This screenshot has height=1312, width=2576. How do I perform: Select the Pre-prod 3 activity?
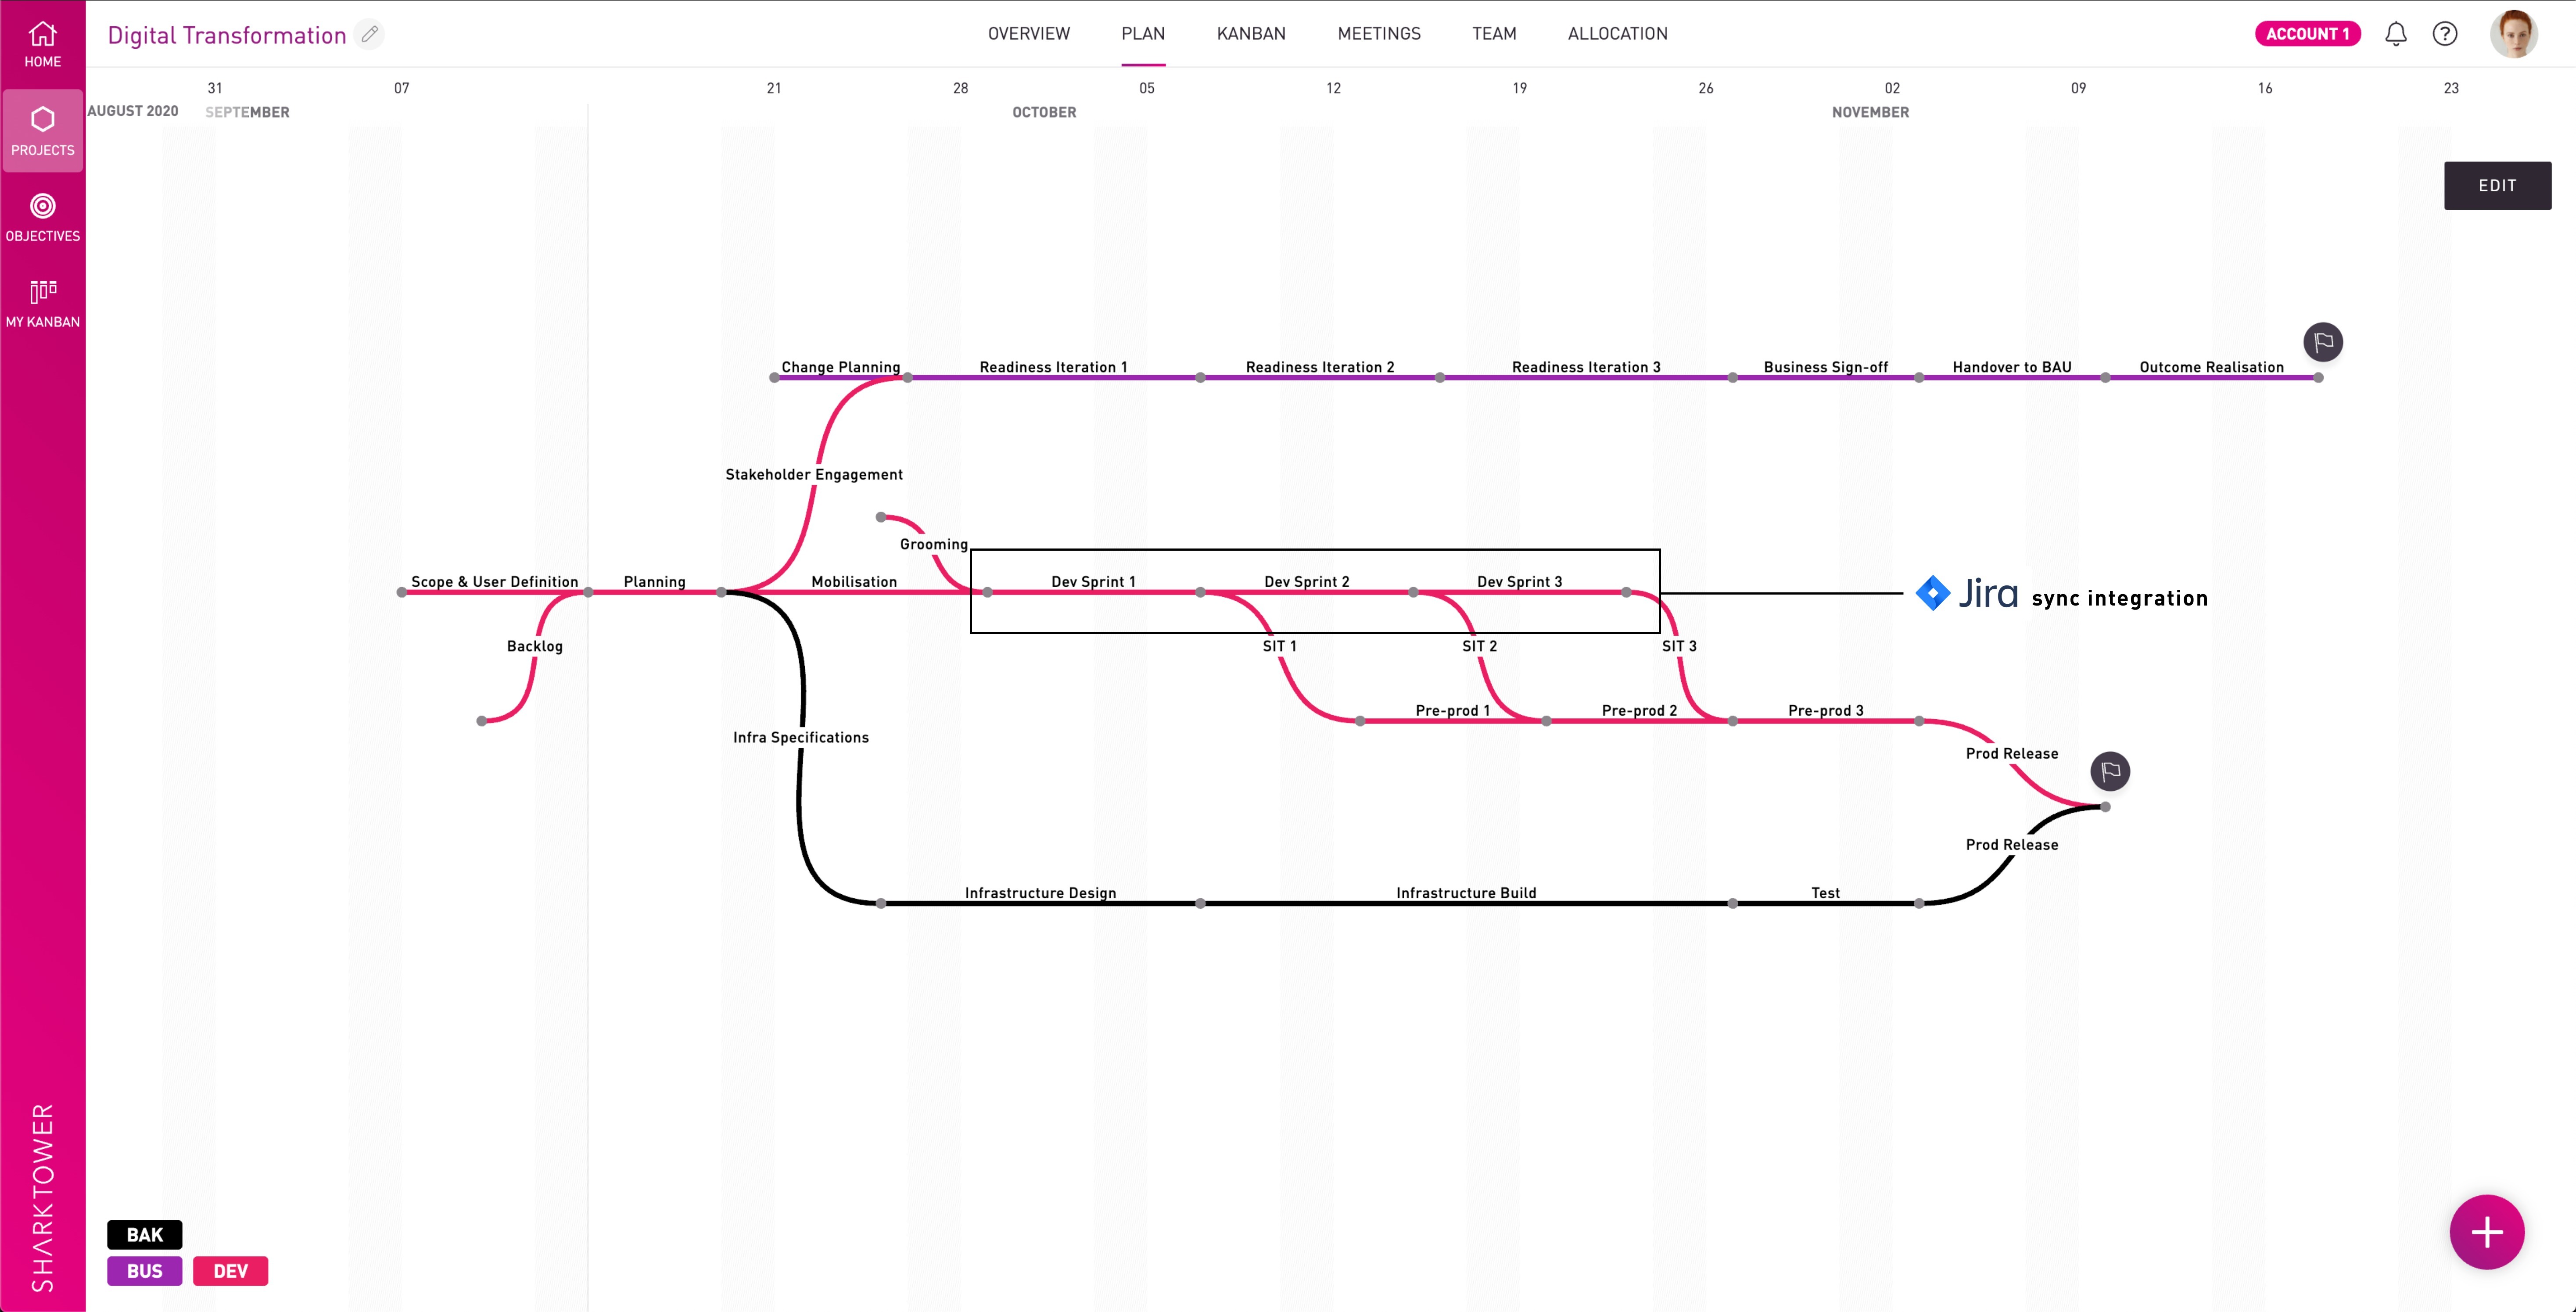click(1825, 710)
